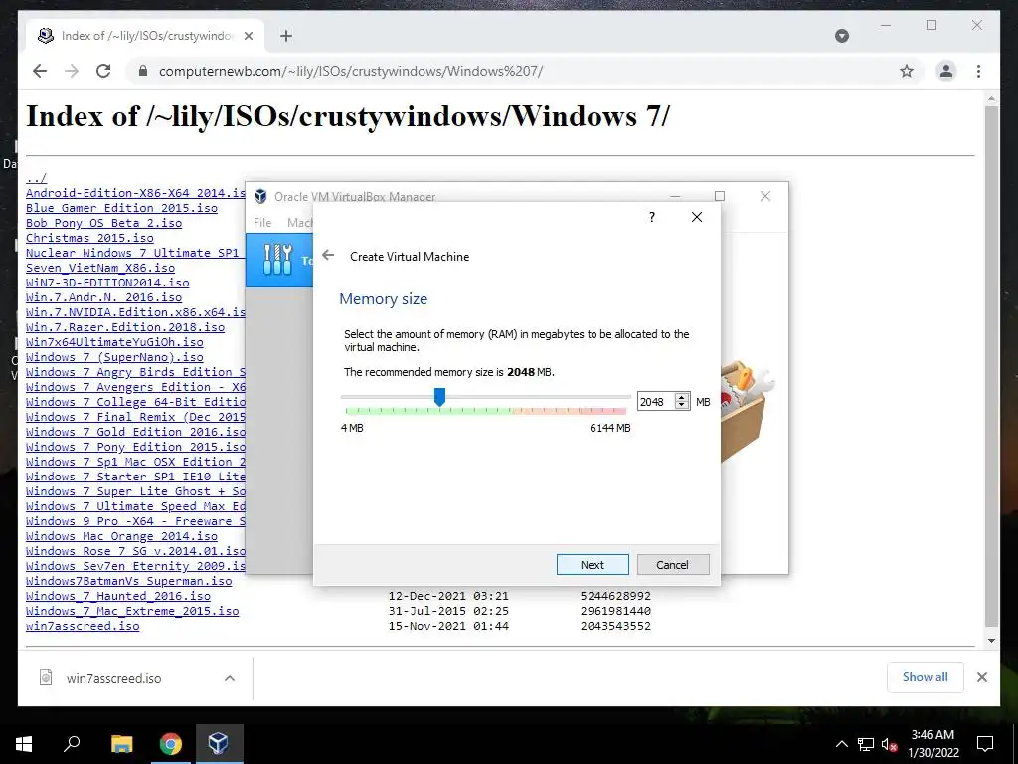This screenshot has height=764, width=1018.
Task: Open the wizard help question mark
Action: coord(652,217)
